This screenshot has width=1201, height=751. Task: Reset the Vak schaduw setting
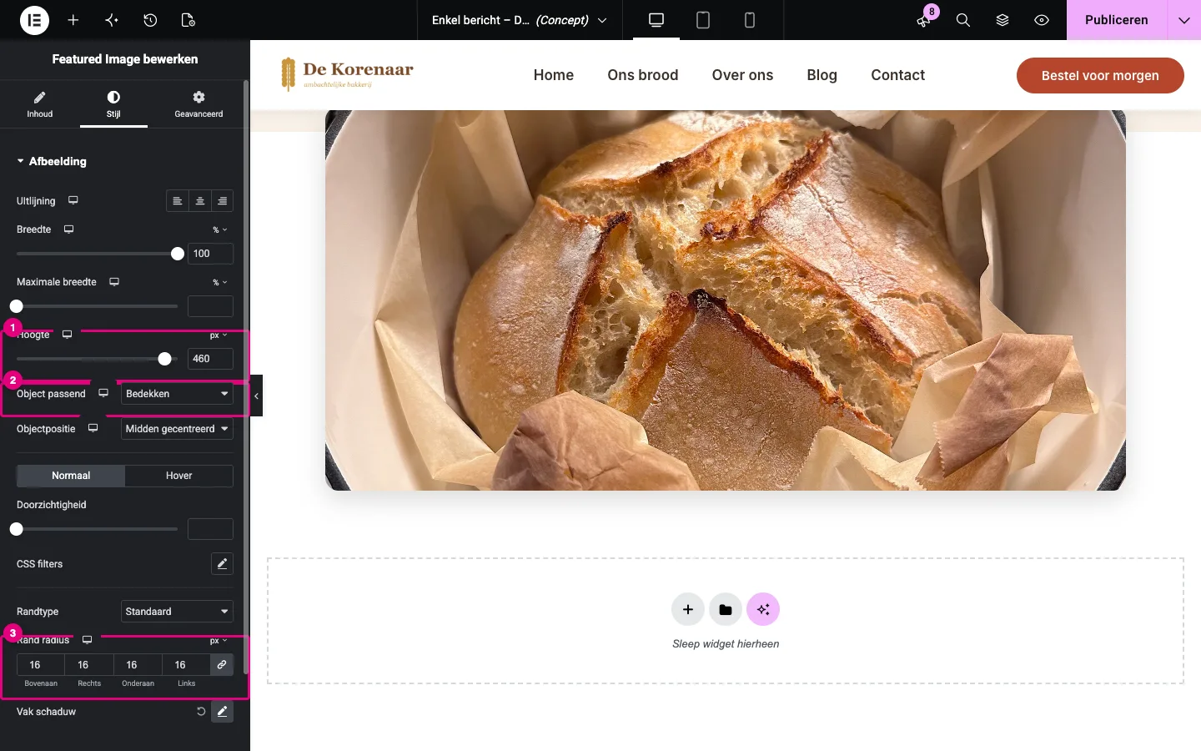[x=201, y=712]
